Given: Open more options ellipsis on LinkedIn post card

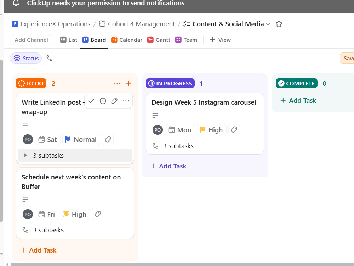Looking at the screenshot, I should (x=126, y=101).
